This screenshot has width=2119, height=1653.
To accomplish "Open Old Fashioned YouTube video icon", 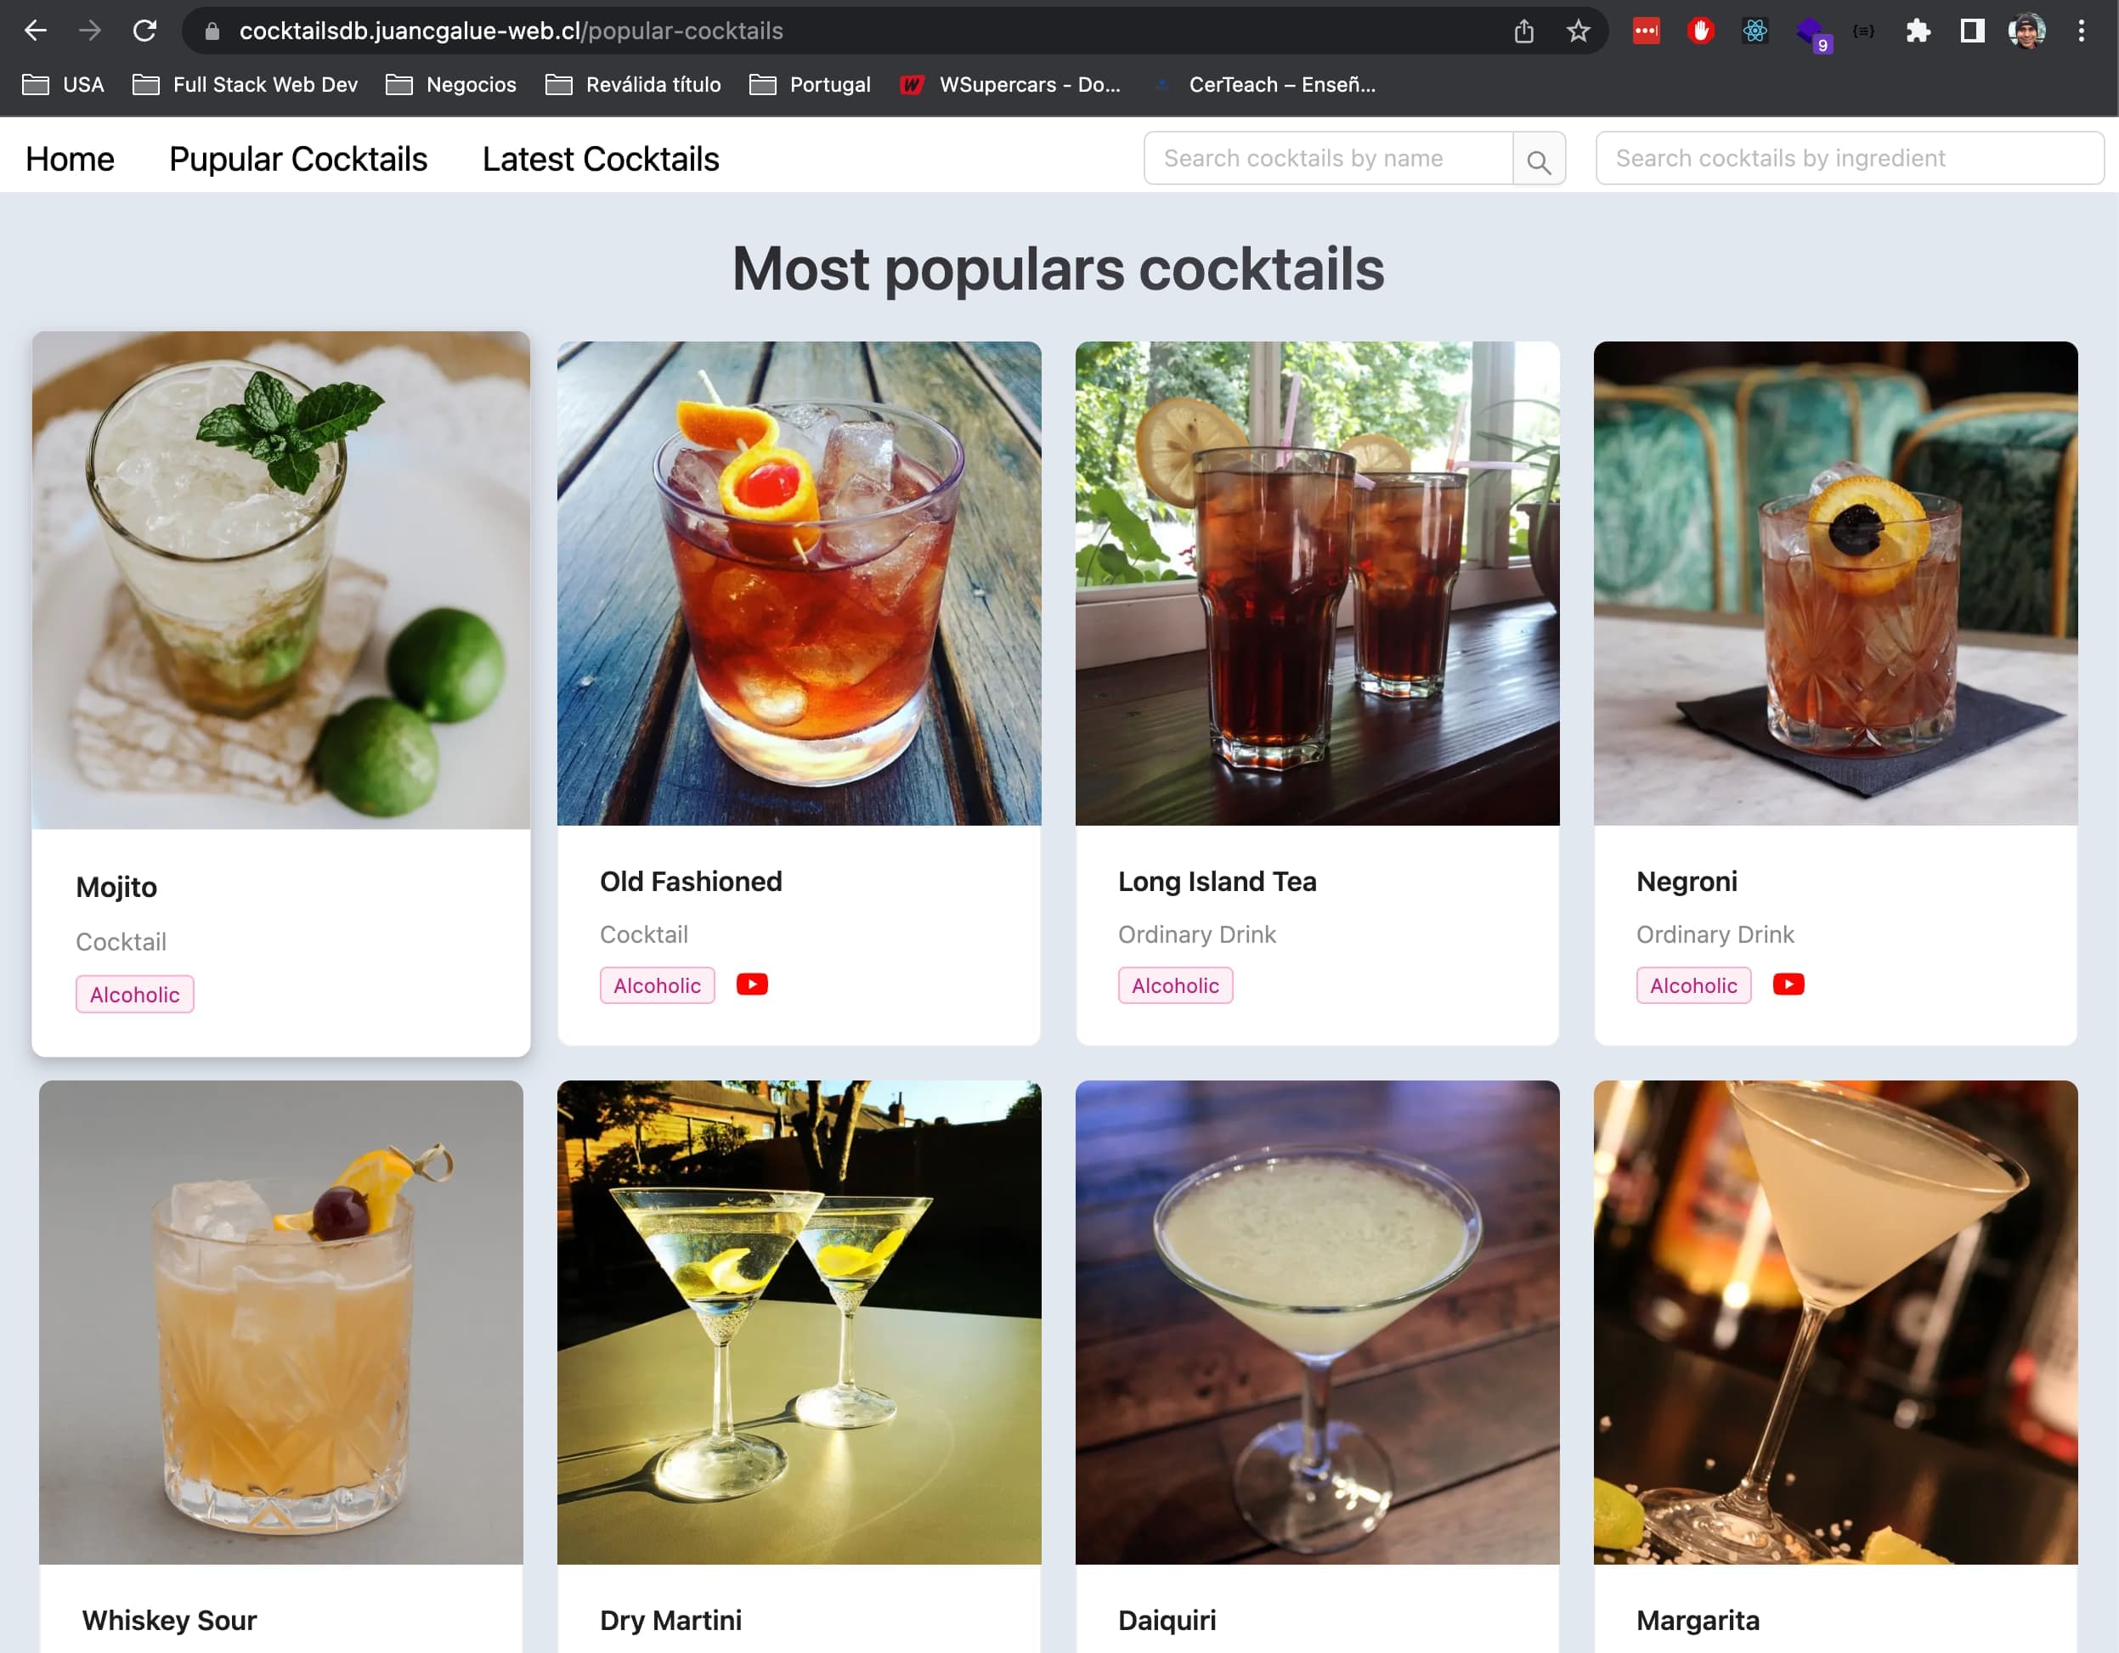I will [752, 984].
